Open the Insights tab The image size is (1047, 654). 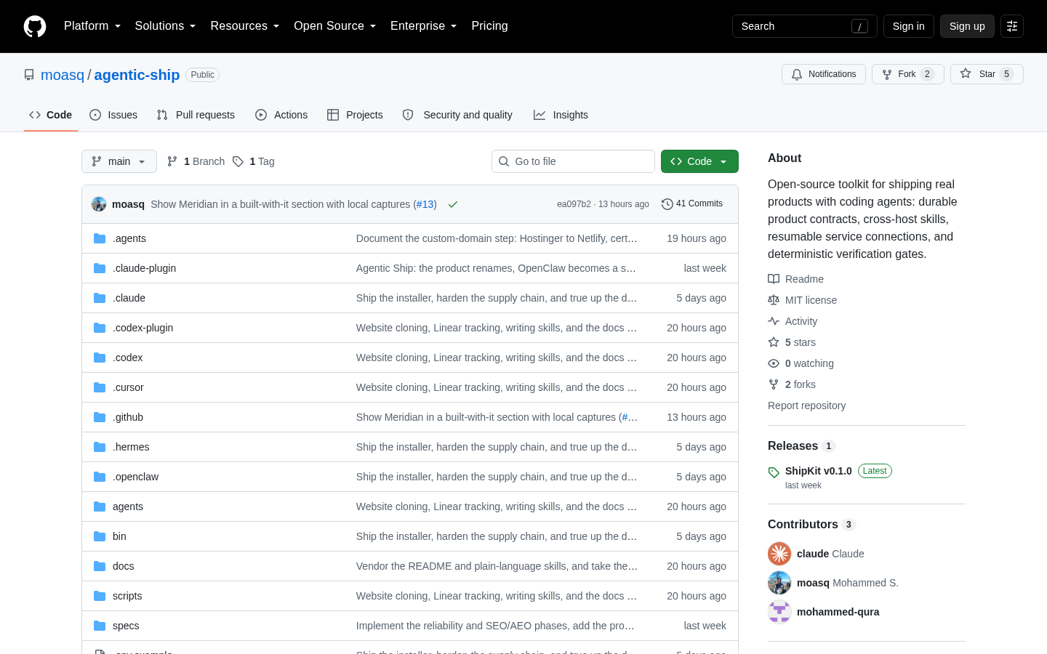[561, 115]
